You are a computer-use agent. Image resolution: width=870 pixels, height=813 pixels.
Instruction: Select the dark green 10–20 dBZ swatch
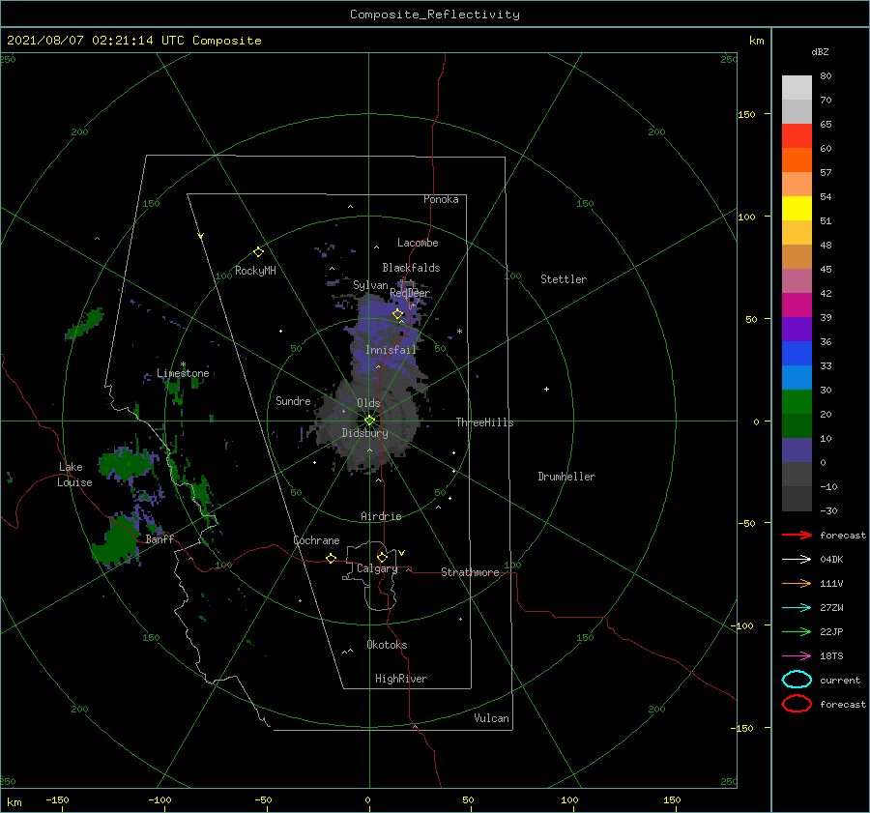pyautogui.click(x=797, y=425)
